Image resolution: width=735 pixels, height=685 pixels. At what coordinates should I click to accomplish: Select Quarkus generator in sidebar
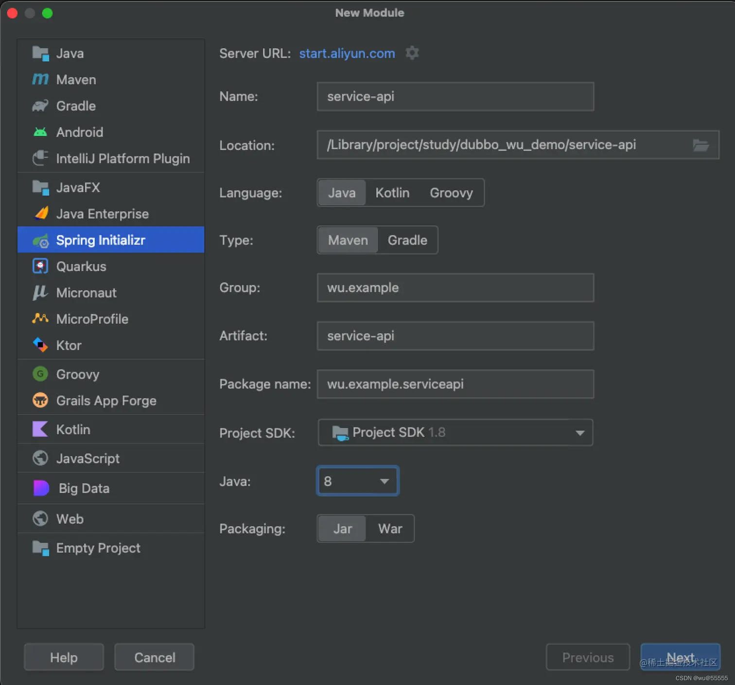[x=111, y=266]
